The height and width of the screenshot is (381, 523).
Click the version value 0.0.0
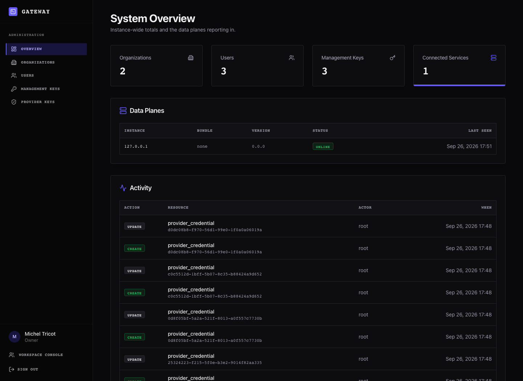(x=258, y=147)
